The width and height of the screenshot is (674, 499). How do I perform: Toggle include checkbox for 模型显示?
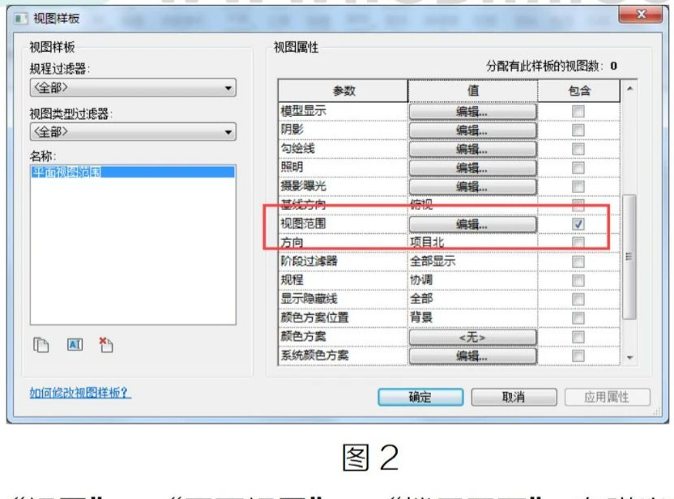click(x=578, y=112)
